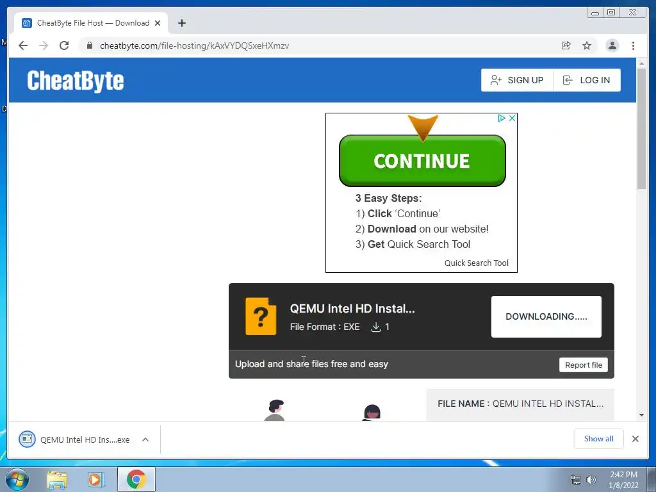Open Windows Media Player from taskbar
This screenshot has width=656, height=492.
click(x=95, y=479)
